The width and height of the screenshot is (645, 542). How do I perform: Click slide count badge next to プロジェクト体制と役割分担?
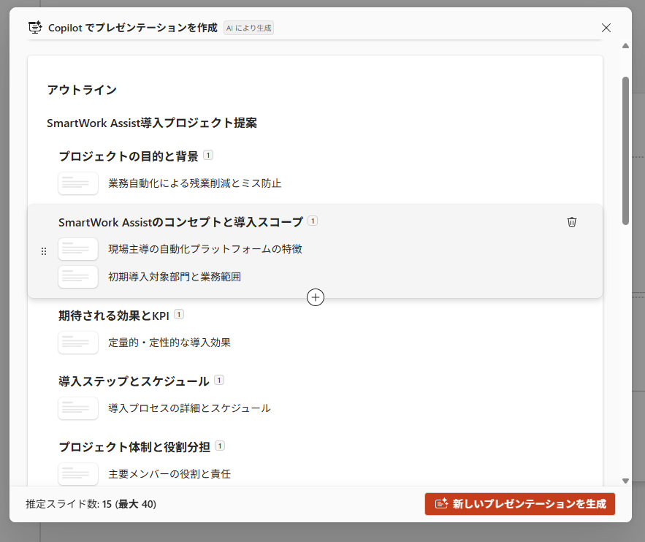click(x=220, y=446)
